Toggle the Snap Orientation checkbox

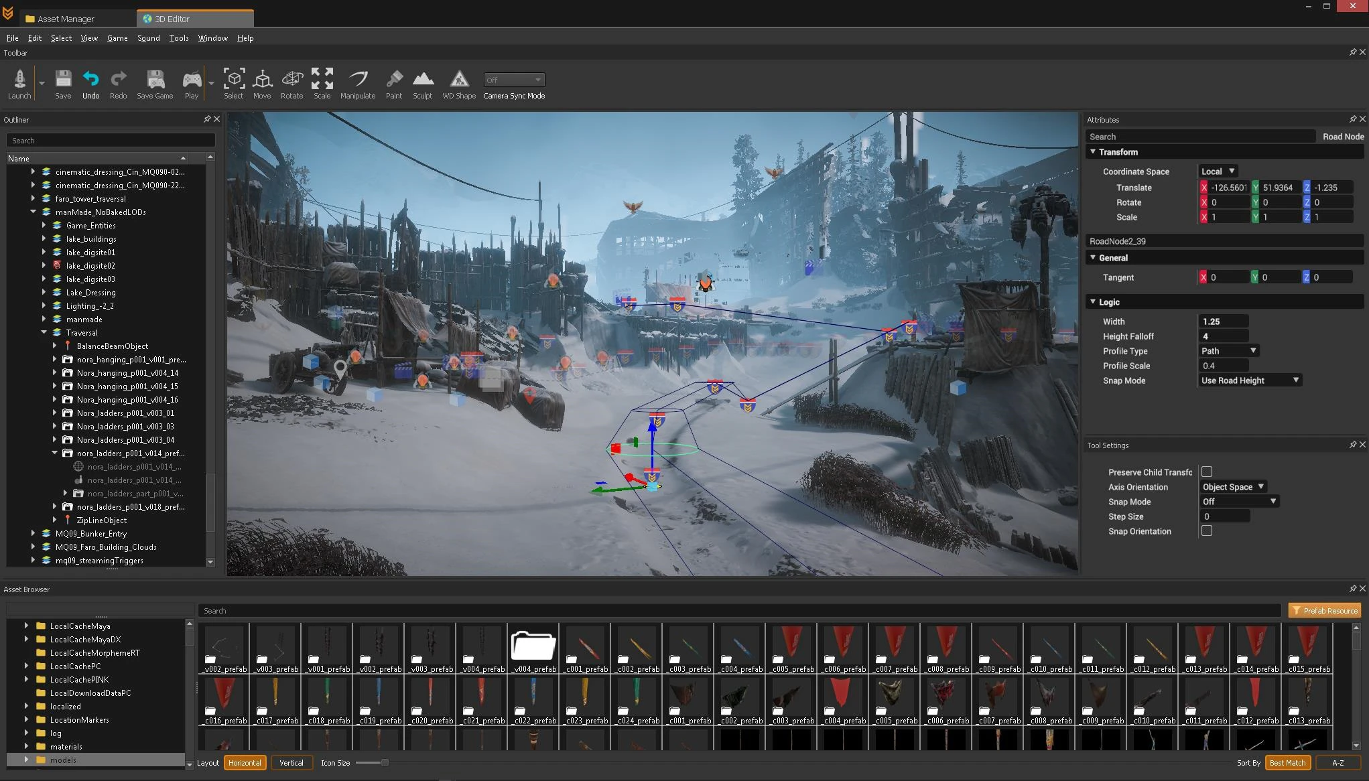(x=1207, y=531)
